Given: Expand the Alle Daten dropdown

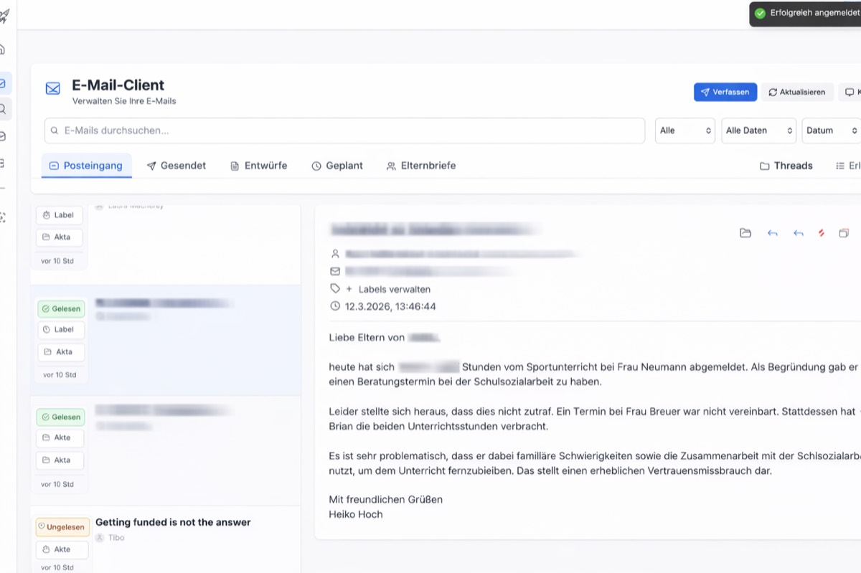Looking at the screenshot, I should point(758,130).
